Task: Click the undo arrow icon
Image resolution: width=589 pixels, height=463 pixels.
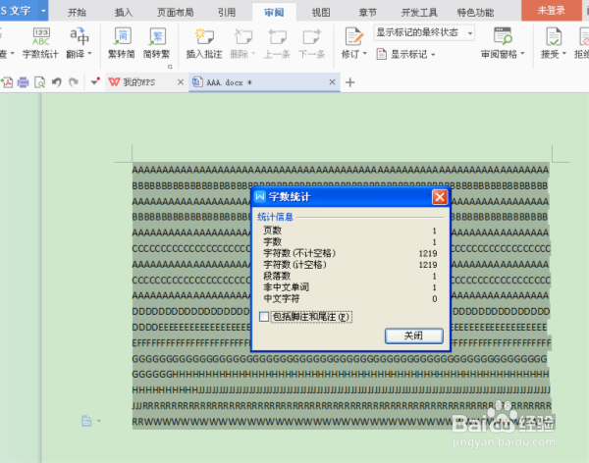Action: click(57, 82)
